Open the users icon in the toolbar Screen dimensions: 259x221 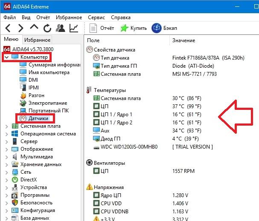coord(60,28)
